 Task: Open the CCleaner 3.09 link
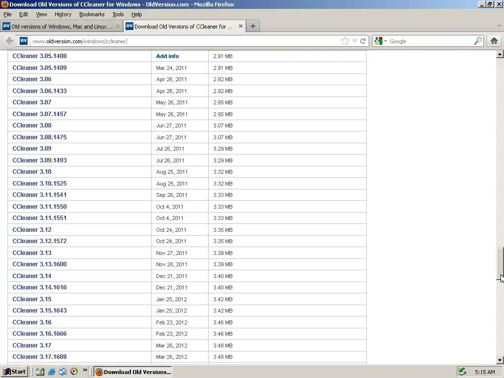[32, 149]
